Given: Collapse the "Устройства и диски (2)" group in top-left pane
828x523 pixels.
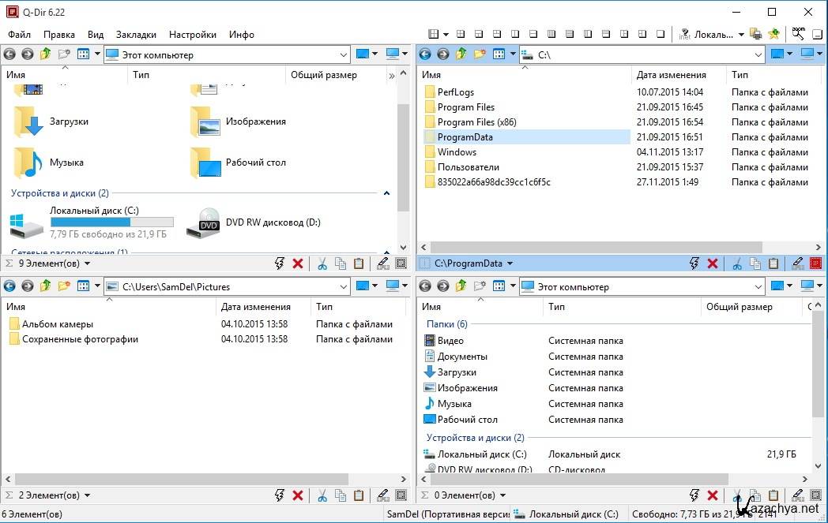Looking at the screenshot, I should click(x=386, y=193).
